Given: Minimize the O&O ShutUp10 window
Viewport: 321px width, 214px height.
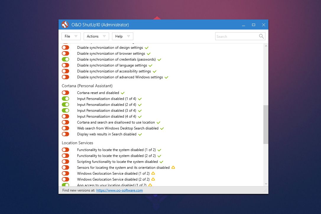Looking at the screenshot, I should tap(244, 25).
